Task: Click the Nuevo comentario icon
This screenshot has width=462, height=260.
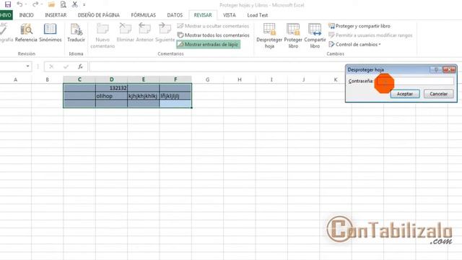Action: (103, 35)
